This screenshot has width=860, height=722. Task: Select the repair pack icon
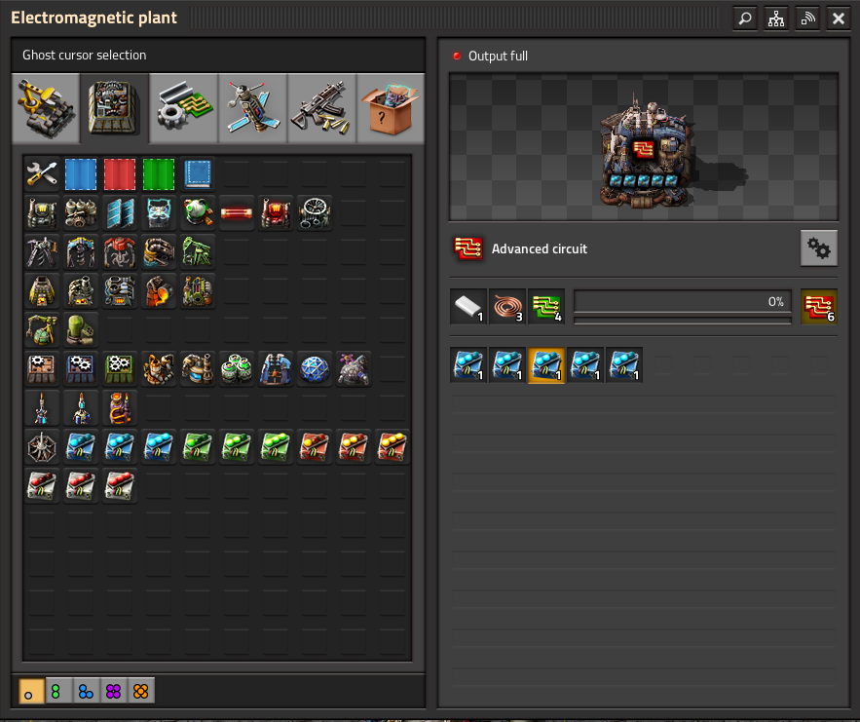click(42, 173)
